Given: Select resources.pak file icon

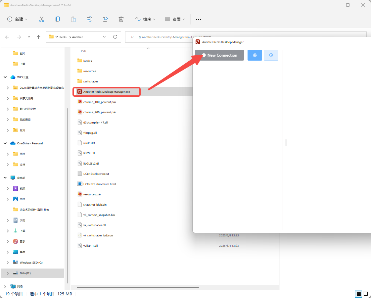Looking at the screenshot, I should (80, 194).
